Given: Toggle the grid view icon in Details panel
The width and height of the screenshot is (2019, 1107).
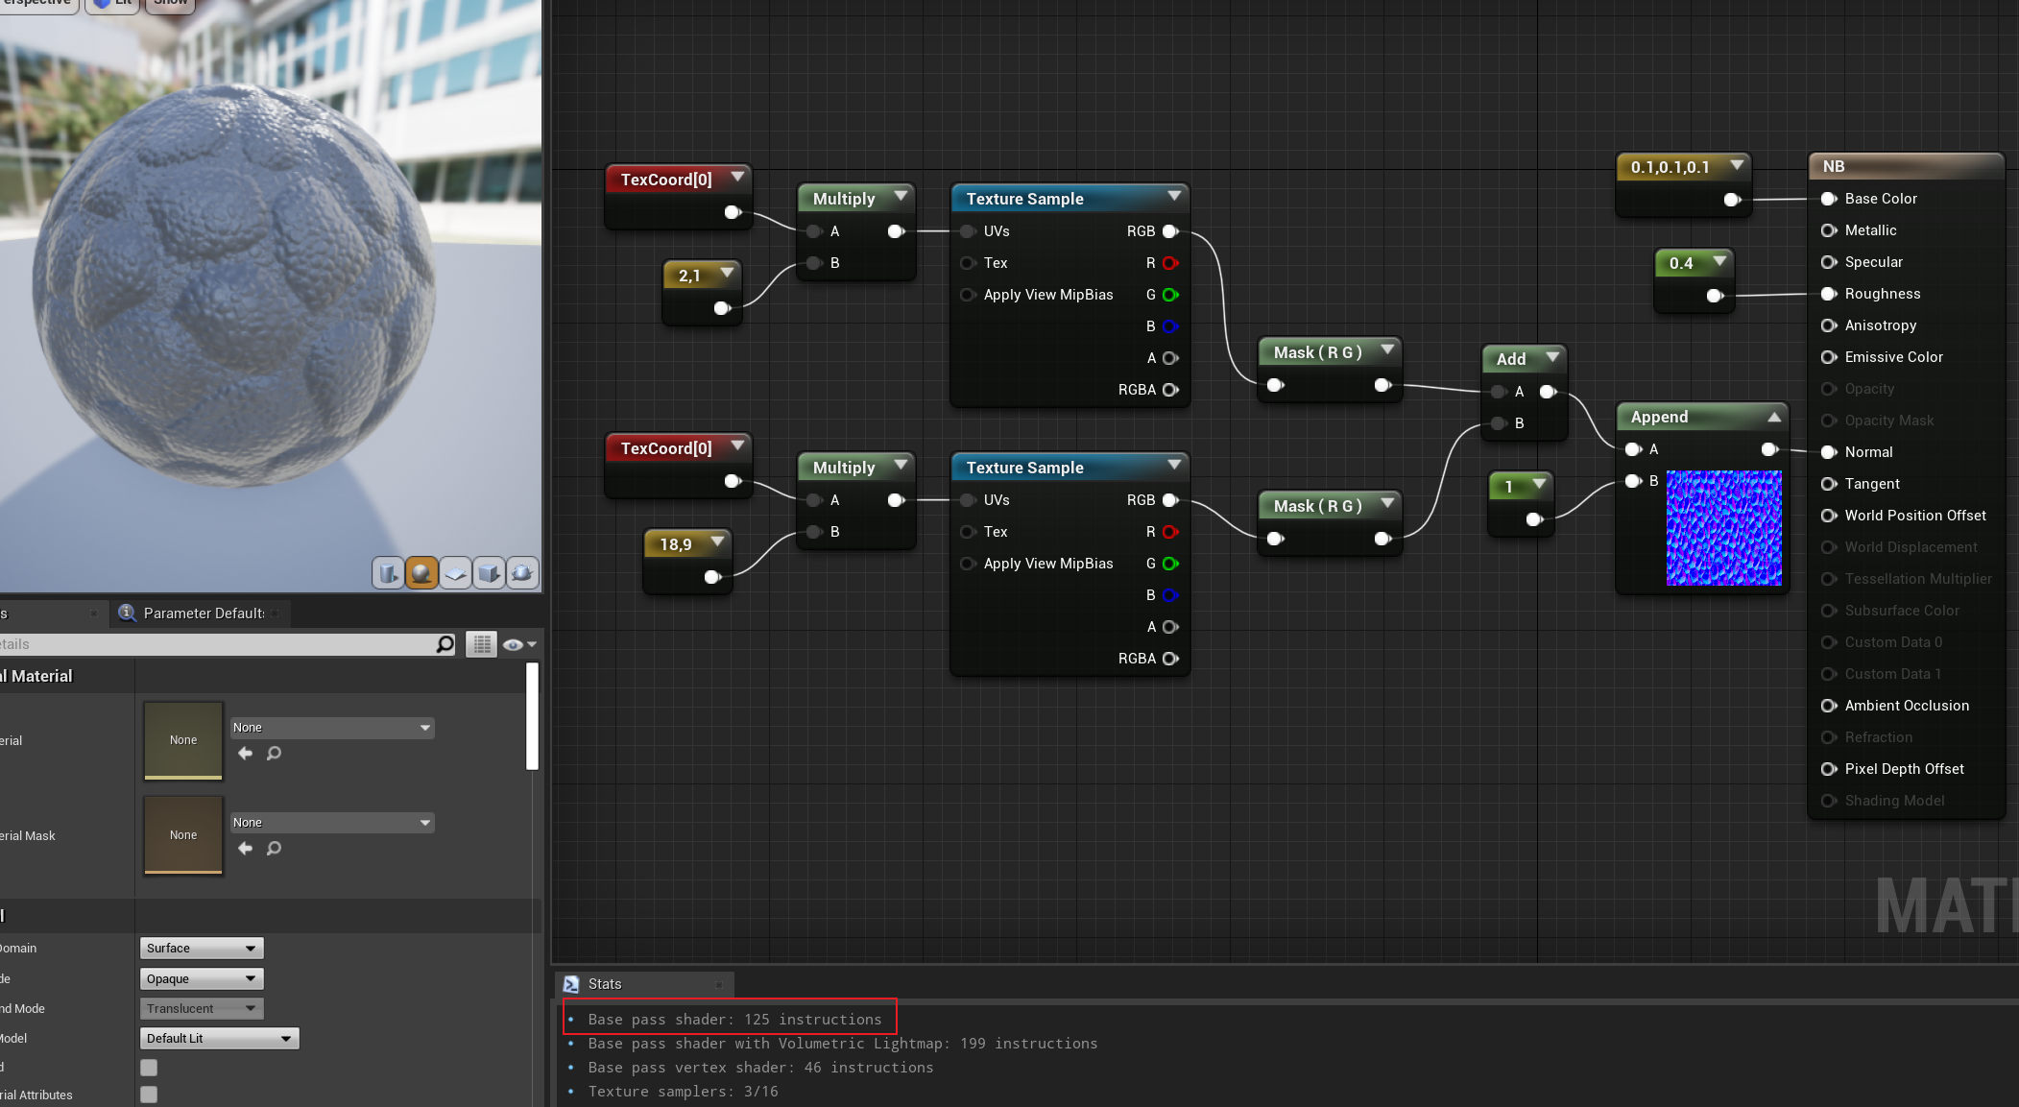Looking at the screenshot, I should [x=481, y=644].
